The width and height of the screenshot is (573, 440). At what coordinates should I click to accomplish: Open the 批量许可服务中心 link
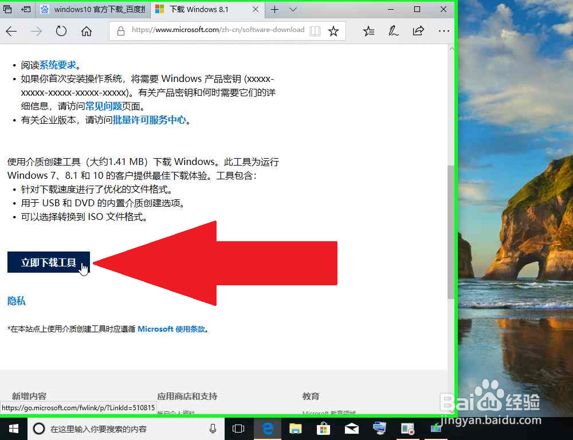point(149,120)
